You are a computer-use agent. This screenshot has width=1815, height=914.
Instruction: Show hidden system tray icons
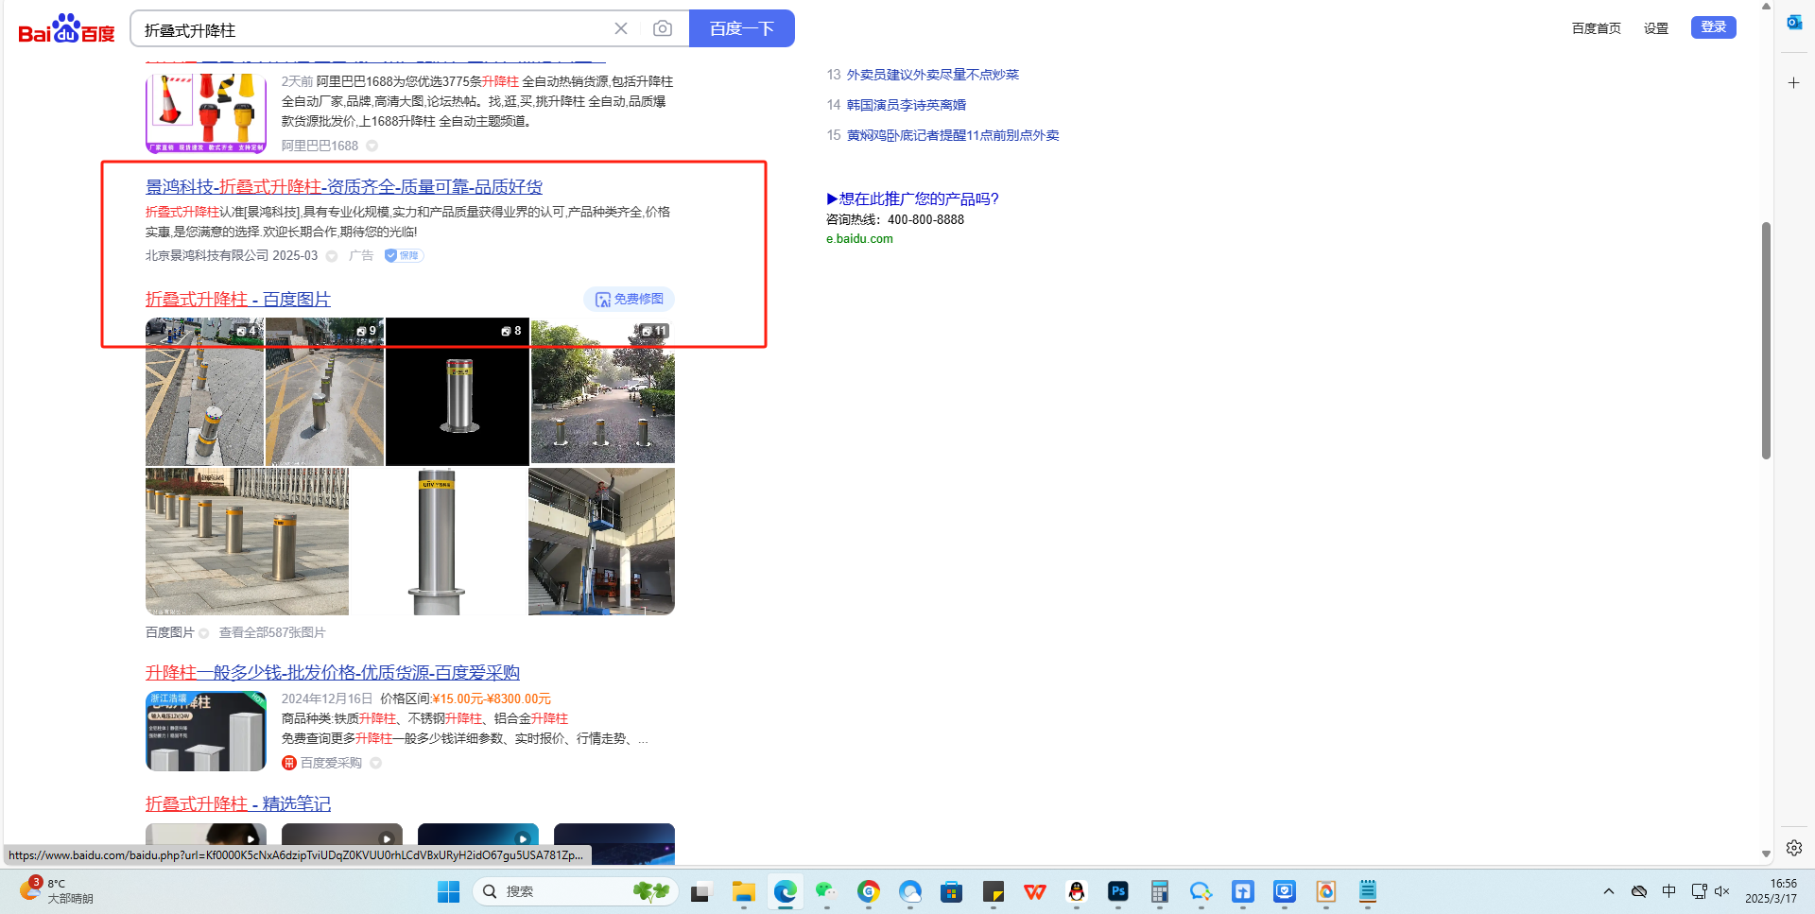point(1608,891)
